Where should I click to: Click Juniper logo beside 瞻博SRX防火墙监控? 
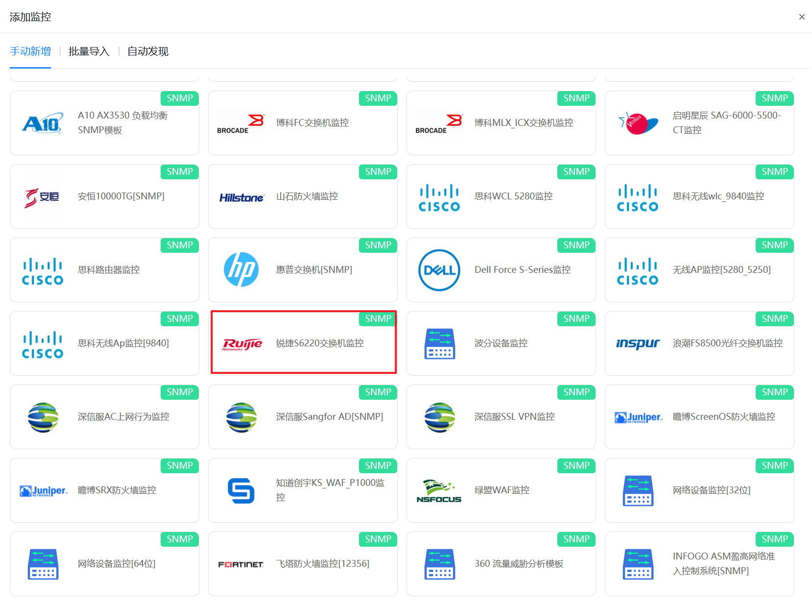(44, 491)
